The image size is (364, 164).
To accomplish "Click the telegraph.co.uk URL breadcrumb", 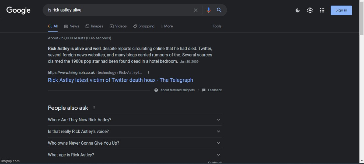I will [x=95, y=72].
